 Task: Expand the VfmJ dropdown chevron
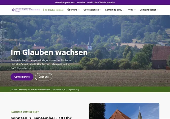pos(135,10)
